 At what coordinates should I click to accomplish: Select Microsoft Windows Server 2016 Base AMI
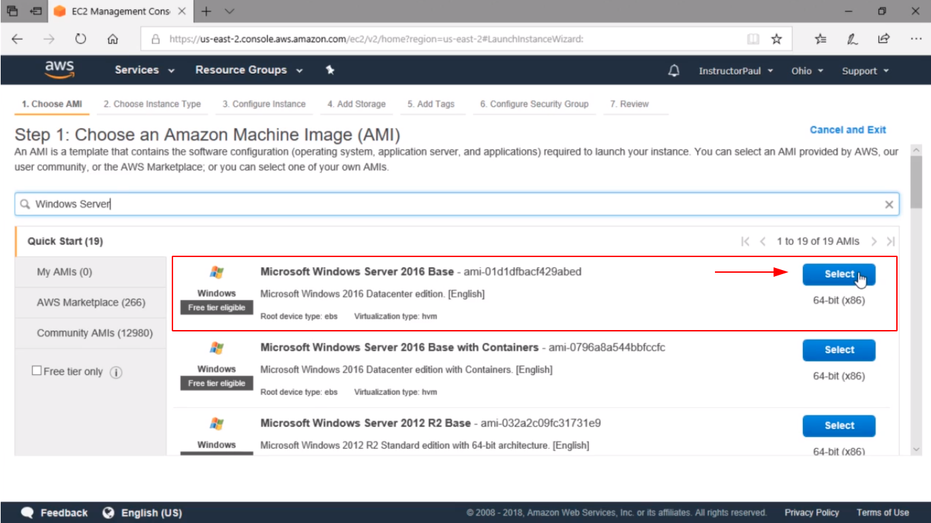(x=839, y=274)
